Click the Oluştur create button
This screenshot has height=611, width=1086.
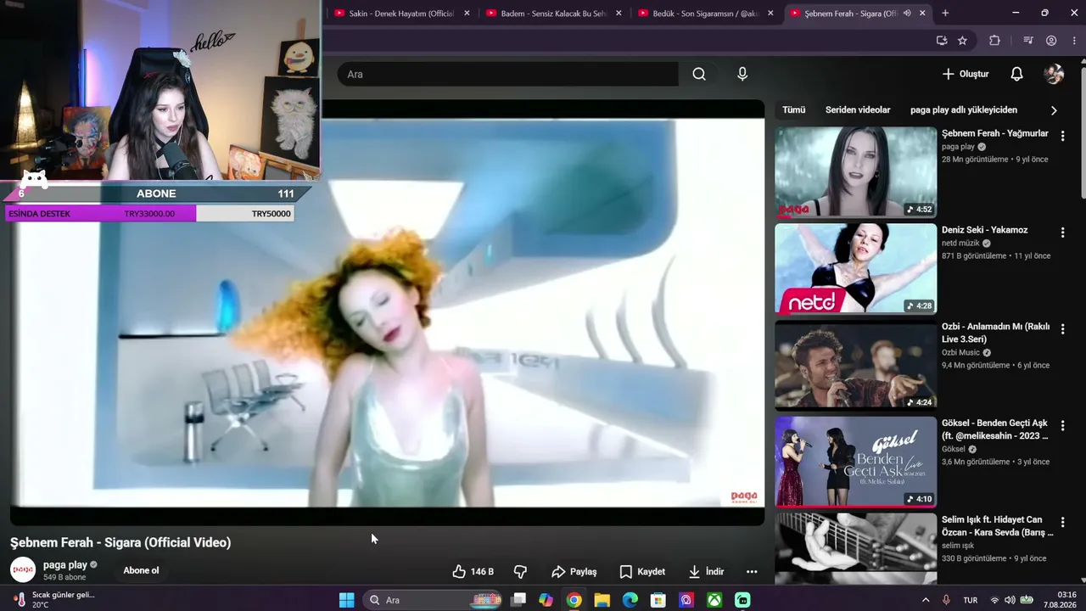pyautogui.click(x=966, y=74)
